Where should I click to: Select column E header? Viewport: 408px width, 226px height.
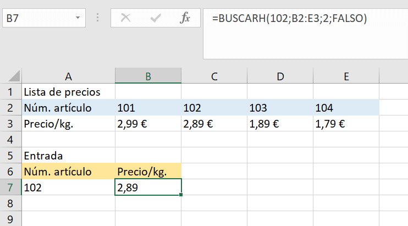pos(346,76)
